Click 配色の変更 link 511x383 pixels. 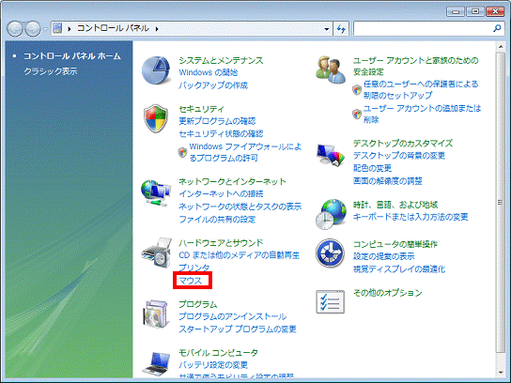point(373,168)
